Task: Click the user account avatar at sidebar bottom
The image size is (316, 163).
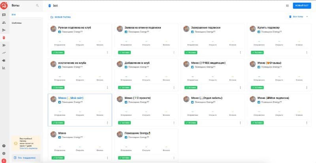Action: click(4, 161)
